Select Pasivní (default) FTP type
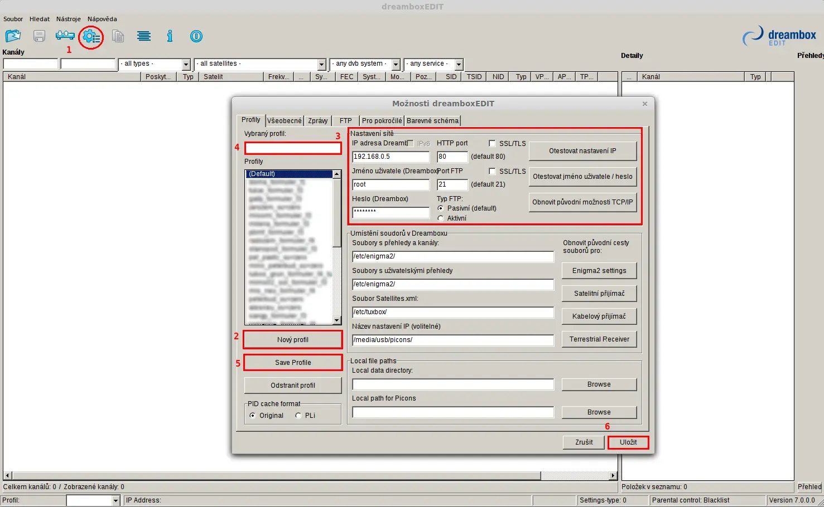This screenshot has width=824, height=507. click(441, 208)
